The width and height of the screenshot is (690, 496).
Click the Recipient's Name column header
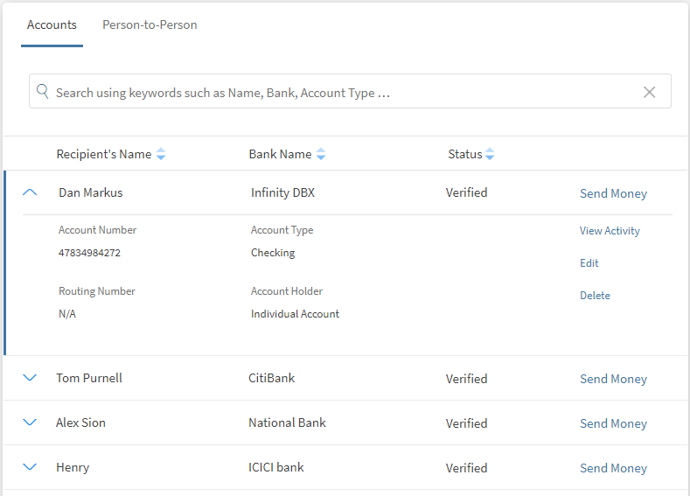point(103,154)
